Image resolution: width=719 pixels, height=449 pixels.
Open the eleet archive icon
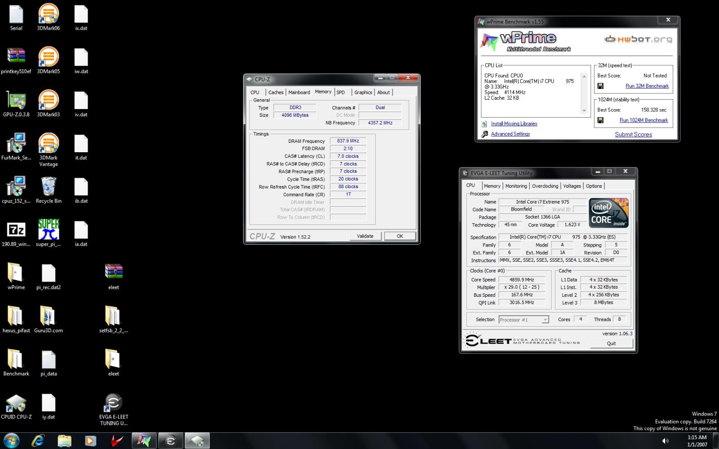click(114, 276)
